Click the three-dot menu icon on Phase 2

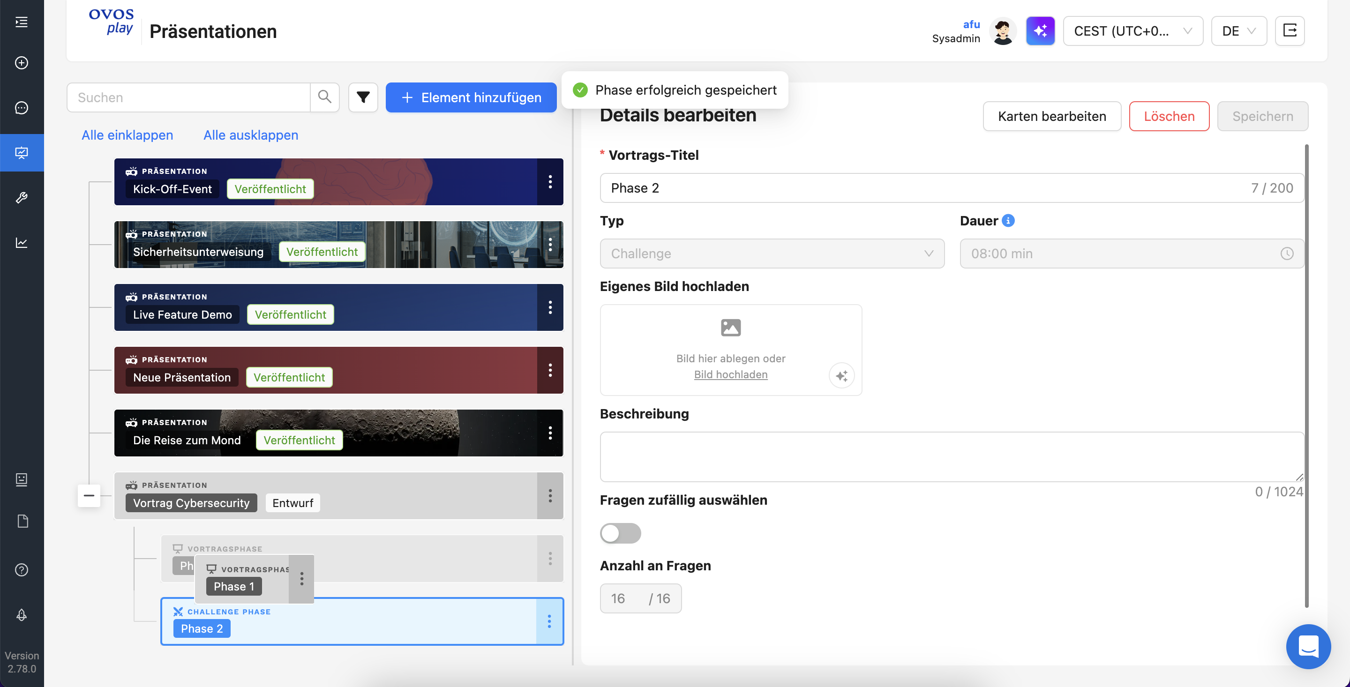point(549,621)
